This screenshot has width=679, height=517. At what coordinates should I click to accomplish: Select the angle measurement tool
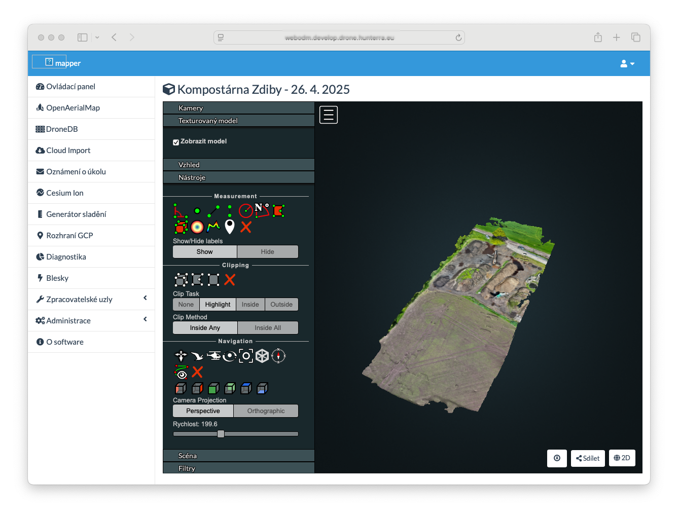pyautogui.click(x=181, y=211)
